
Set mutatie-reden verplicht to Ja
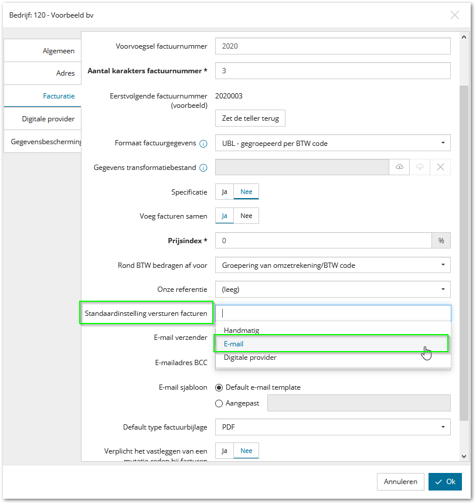point(224,451)
